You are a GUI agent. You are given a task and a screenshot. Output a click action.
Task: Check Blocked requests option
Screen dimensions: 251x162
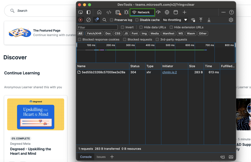[125, 39]
